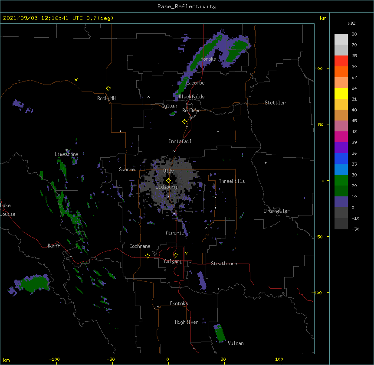Click the white caret marker west of Ponoka
Image resolution: width=374 pixels, height=365 pixels.
point(159,64)
